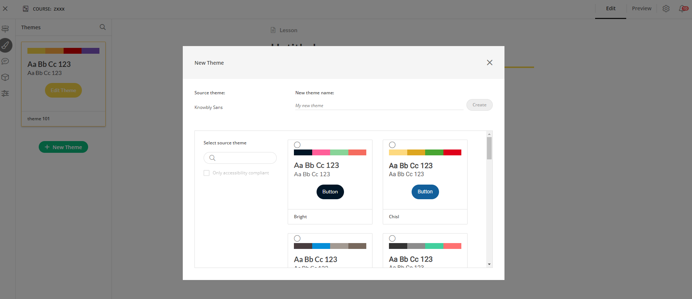This screenshot has width=692, height=299.
Task: Open the 3D box assets sidebar icon
Action: (x=5, y=77)
